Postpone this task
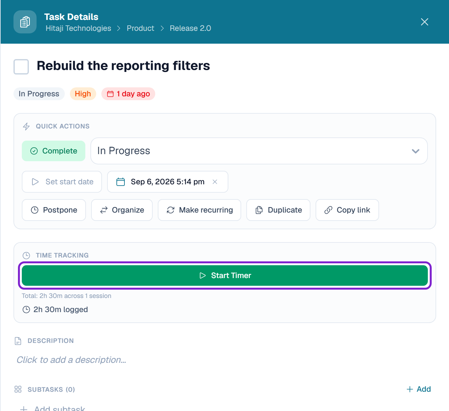The image size is (449, 411). pos(54,210)
